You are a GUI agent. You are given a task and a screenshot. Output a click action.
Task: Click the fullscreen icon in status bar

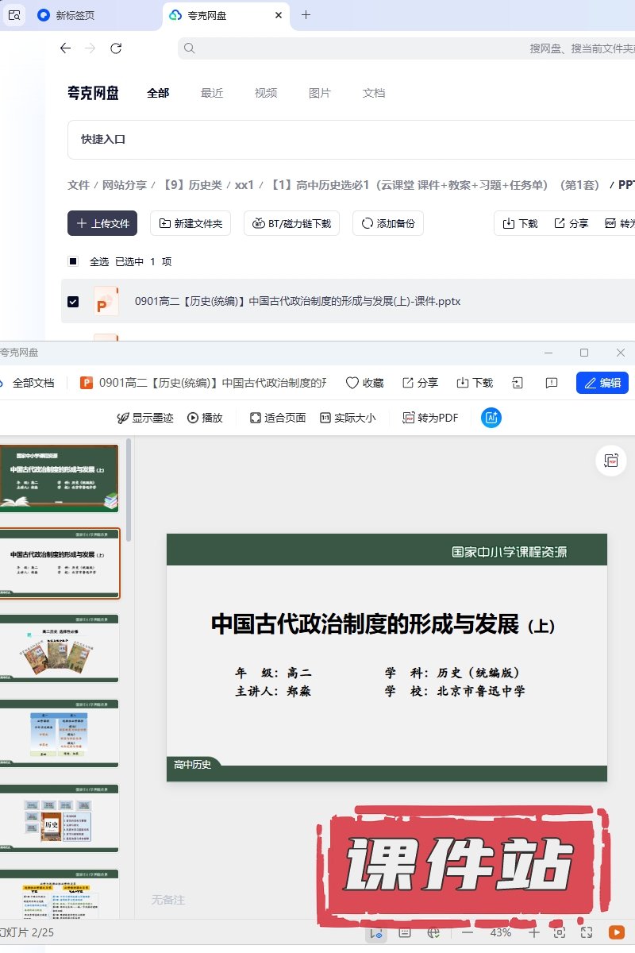click(587, 932)
